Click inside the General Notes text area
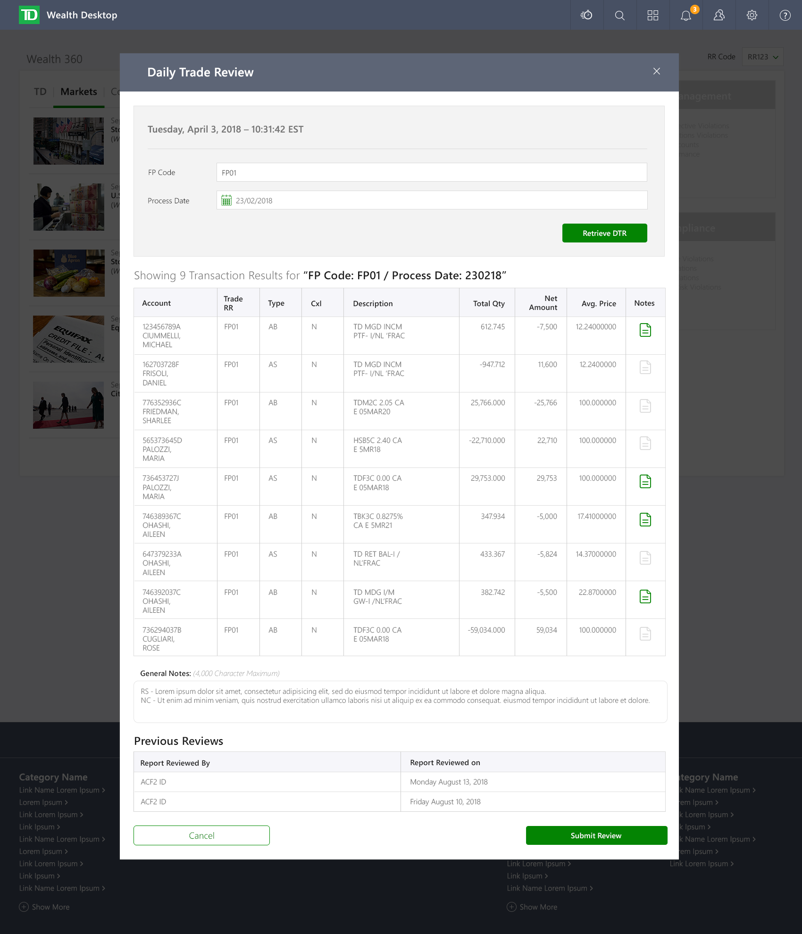The height and width of the screenshot is (934, 802). pyautogui.click(x=400, y=701)
